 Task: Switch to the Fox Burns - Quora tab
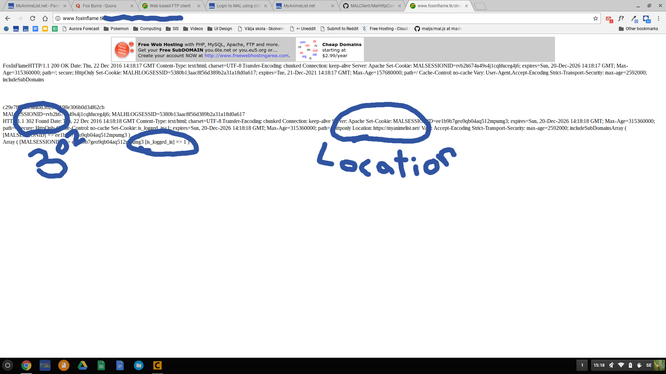(100, 6)
